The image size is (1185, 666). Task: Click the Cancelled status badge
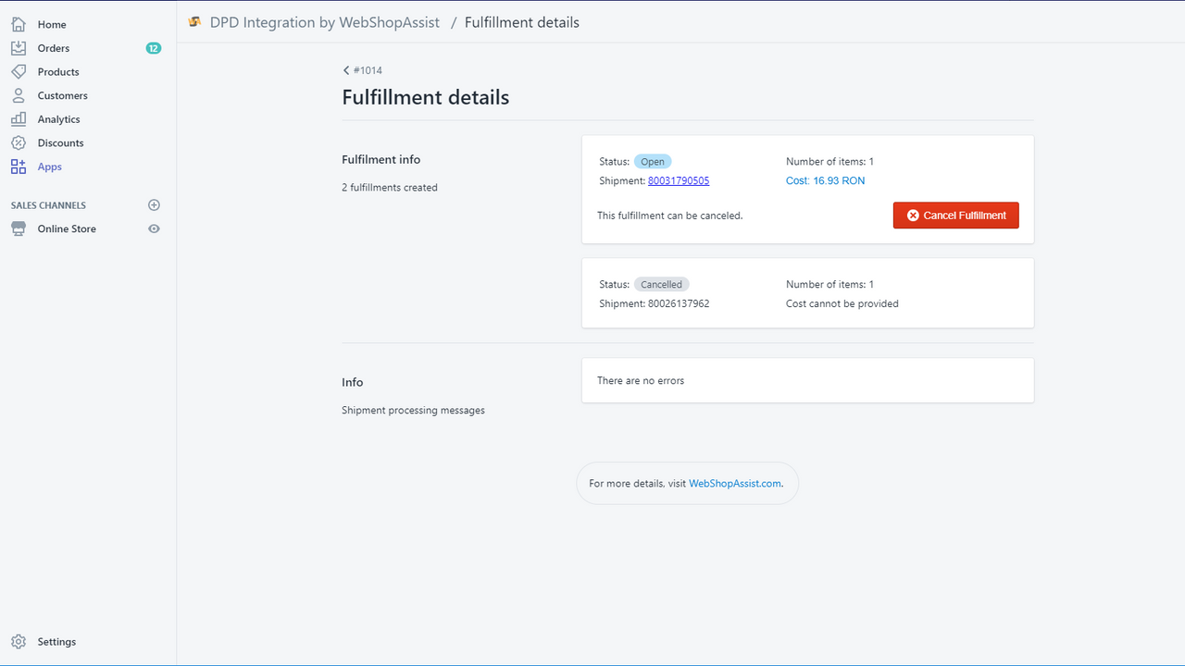pyautogui.click(x=661, y=284)
